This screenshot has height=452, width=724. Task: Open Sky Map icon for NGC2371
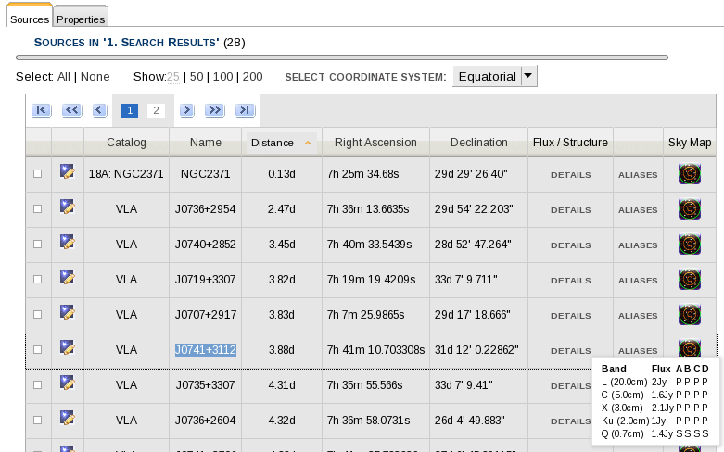pyautogui.click(x=689, y=174)
